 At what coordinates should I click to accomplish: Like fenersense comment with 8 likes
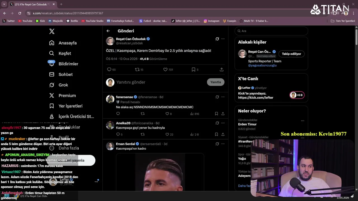point(167,114)
